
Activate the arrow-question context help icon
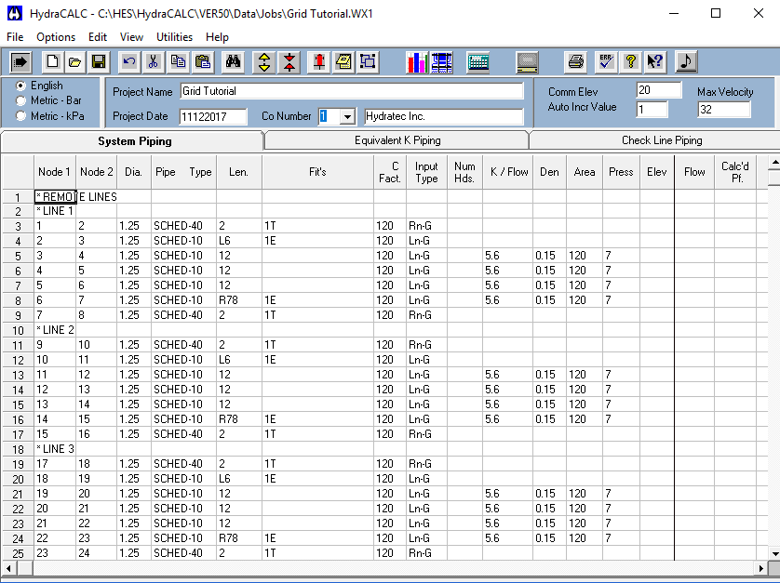(x=655, y=61)
